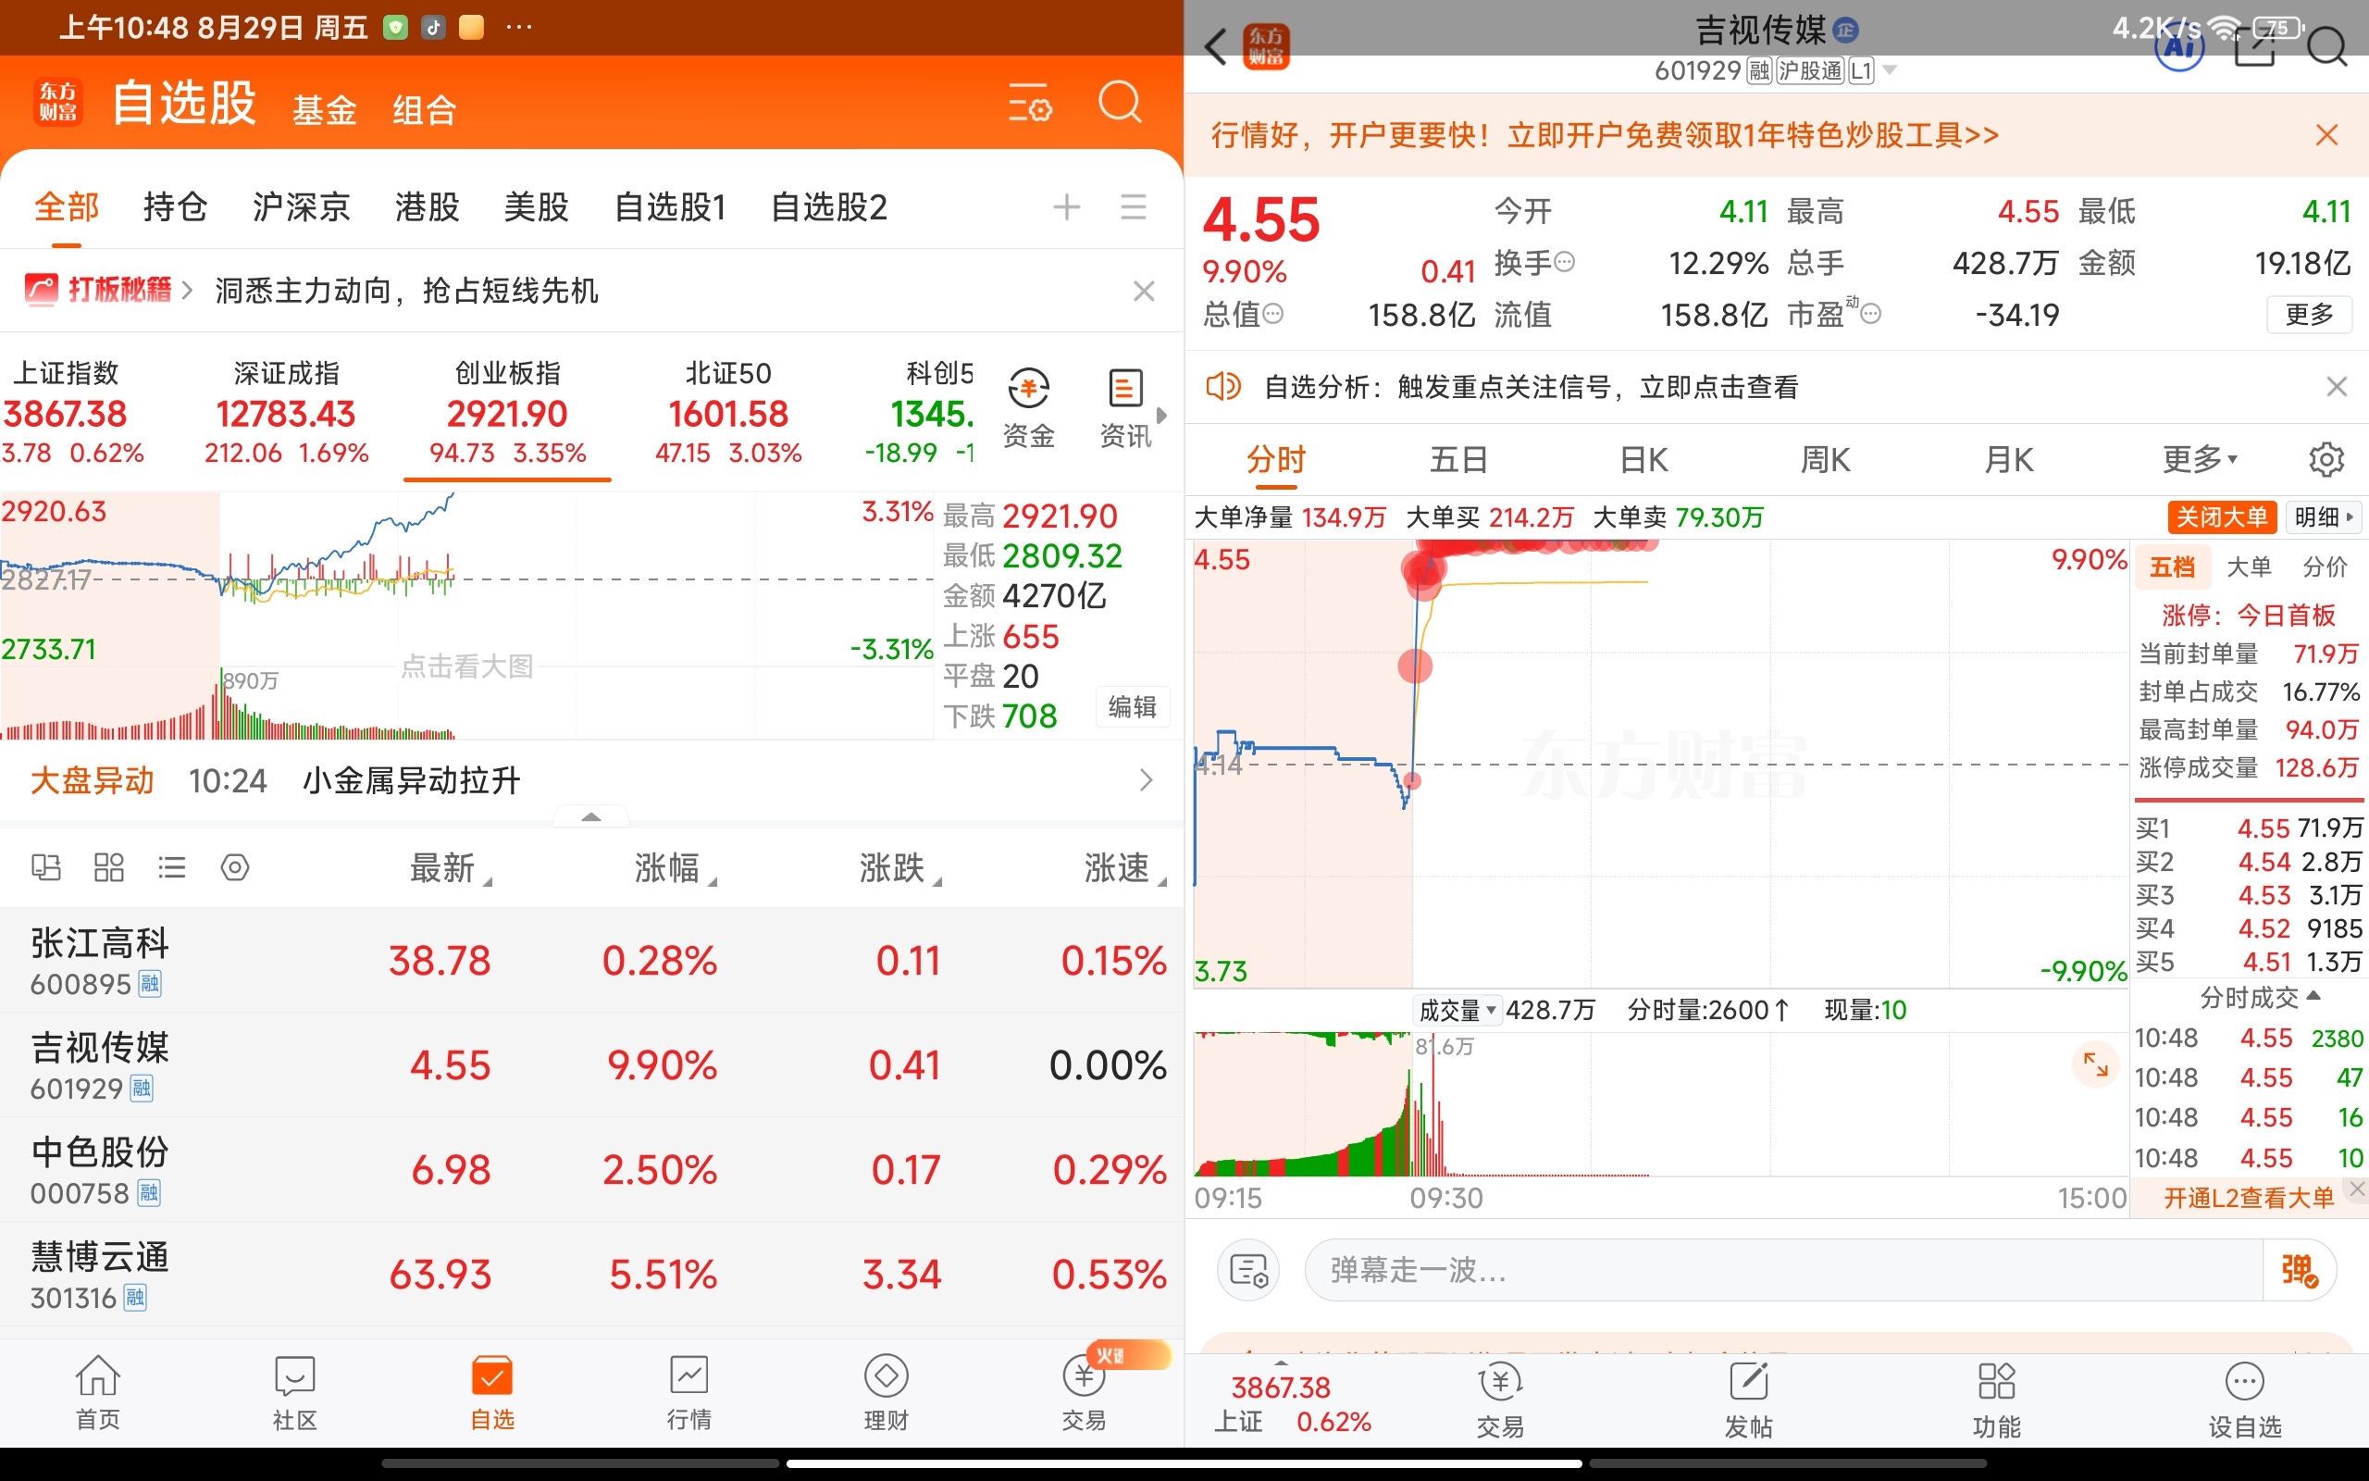Expand 明细 big order details

point(2323,517)
